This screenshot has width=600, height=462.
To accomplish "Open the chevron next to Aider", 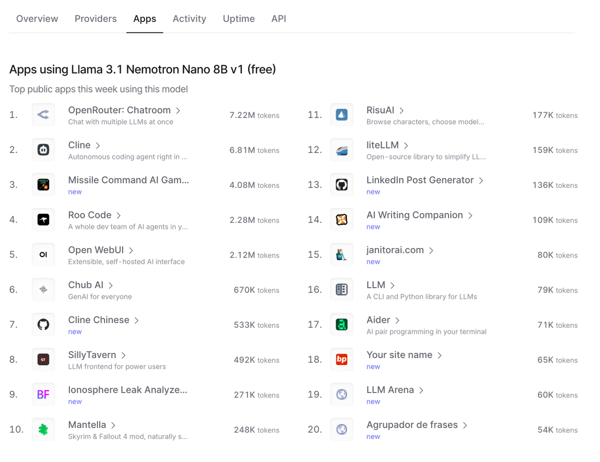I will pyautogui.click(x=397, y=320).
